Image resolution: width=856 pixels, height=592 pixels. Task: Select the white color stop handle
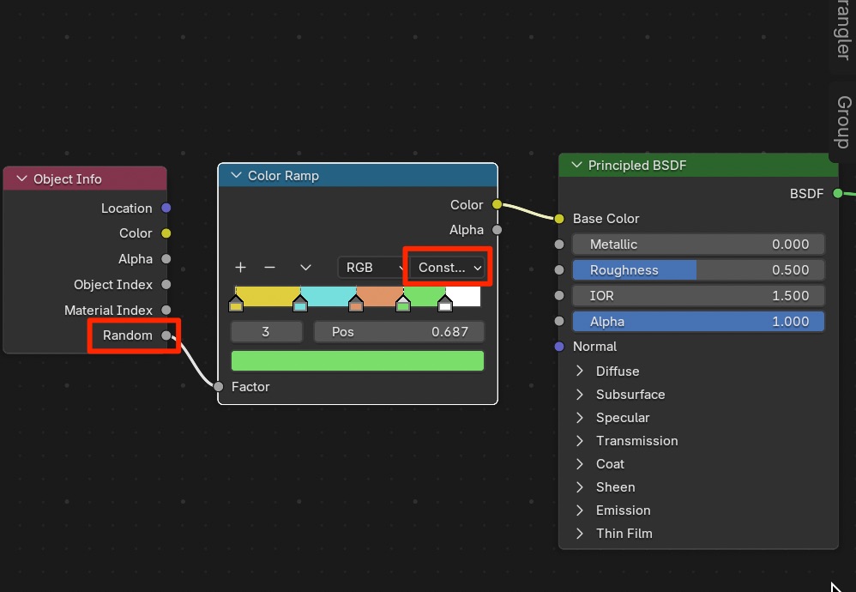[445, 304]
